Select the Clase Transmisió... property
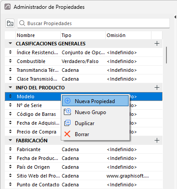Image resolution: width=177 pixels, height=189 pixels. (37, 79)
